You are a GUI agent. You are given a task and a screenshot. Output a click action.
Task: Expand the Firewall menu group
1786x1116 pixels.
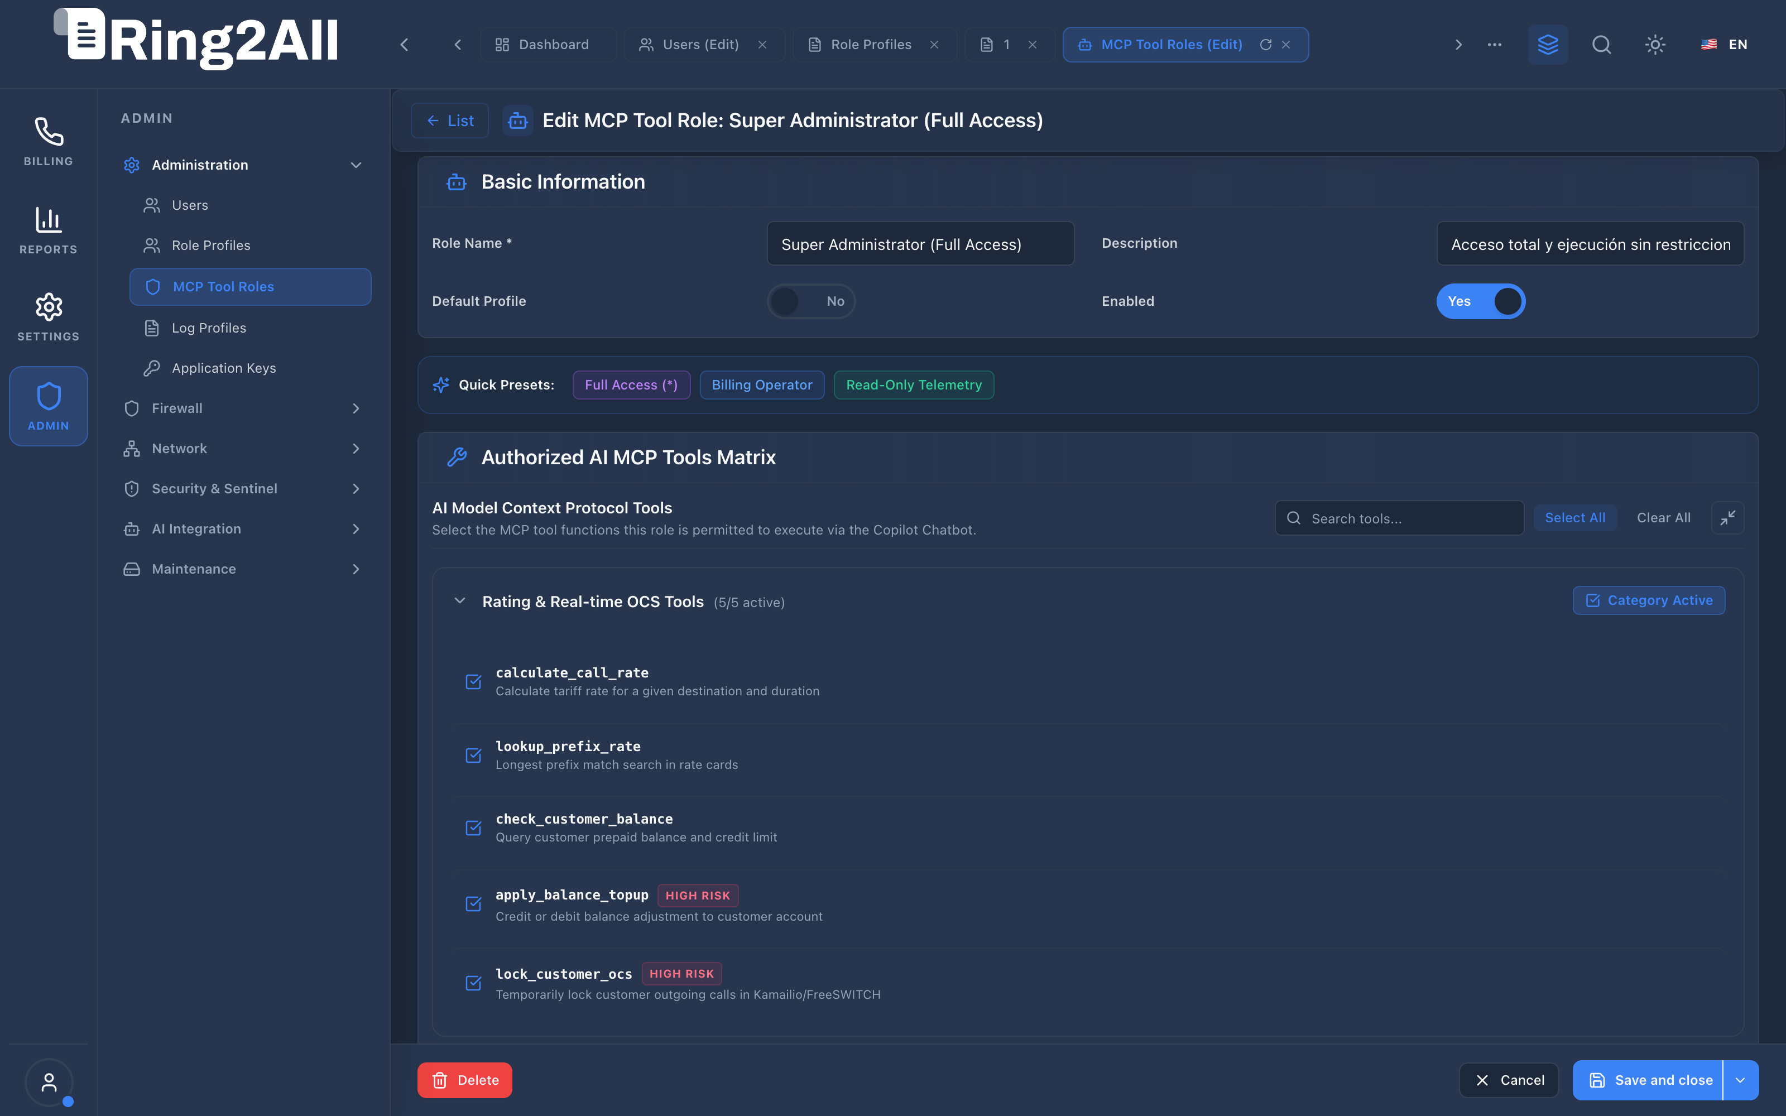243,408
